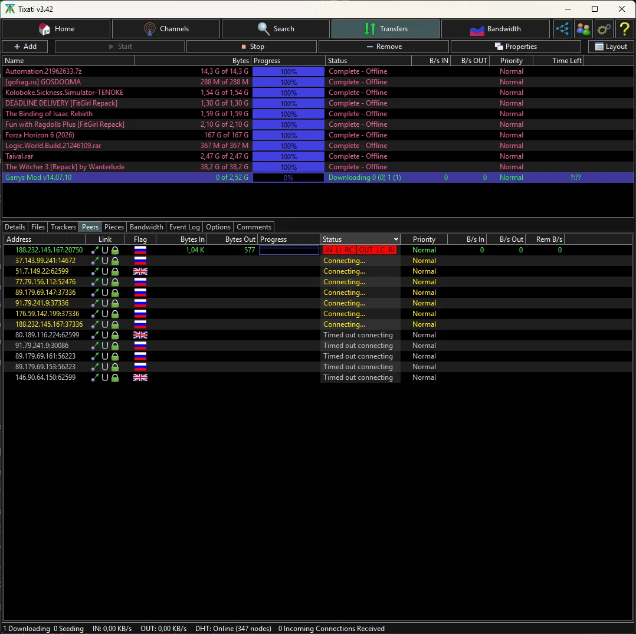Screen dimensions: 636x634
Task: Select DEADLINE DELIVERY [FitGirl Repack] transfer
Action: point(318,103)
